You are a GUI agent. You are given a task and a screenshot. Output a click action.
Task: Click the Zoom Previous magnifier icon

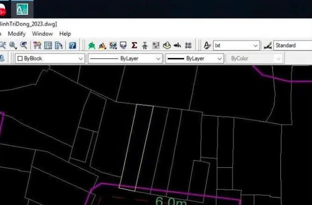tap(24, 45)
